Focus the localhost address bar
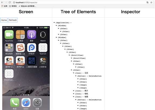Screen dimensions: 155x110 [x=79, y=2]
